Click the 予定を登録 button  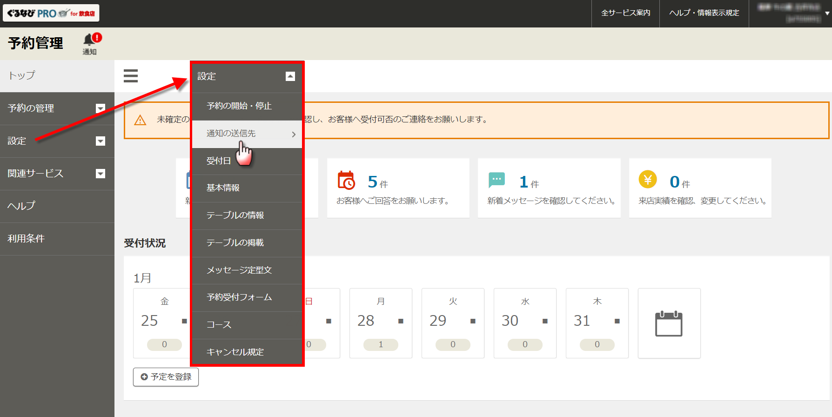tap(166, 377)
